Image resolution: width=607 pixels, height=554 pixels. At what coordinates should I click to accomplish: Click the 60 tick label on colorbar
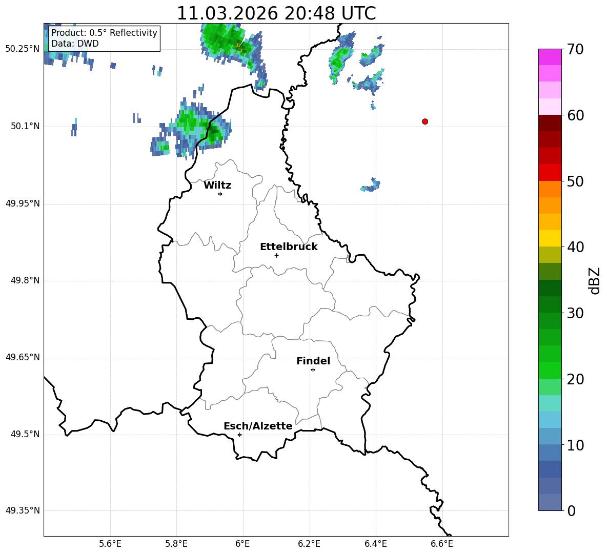tap(575, 115)
